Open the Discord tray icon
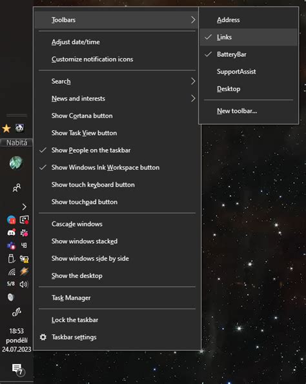The image size is (306, 384). point(11,232)
